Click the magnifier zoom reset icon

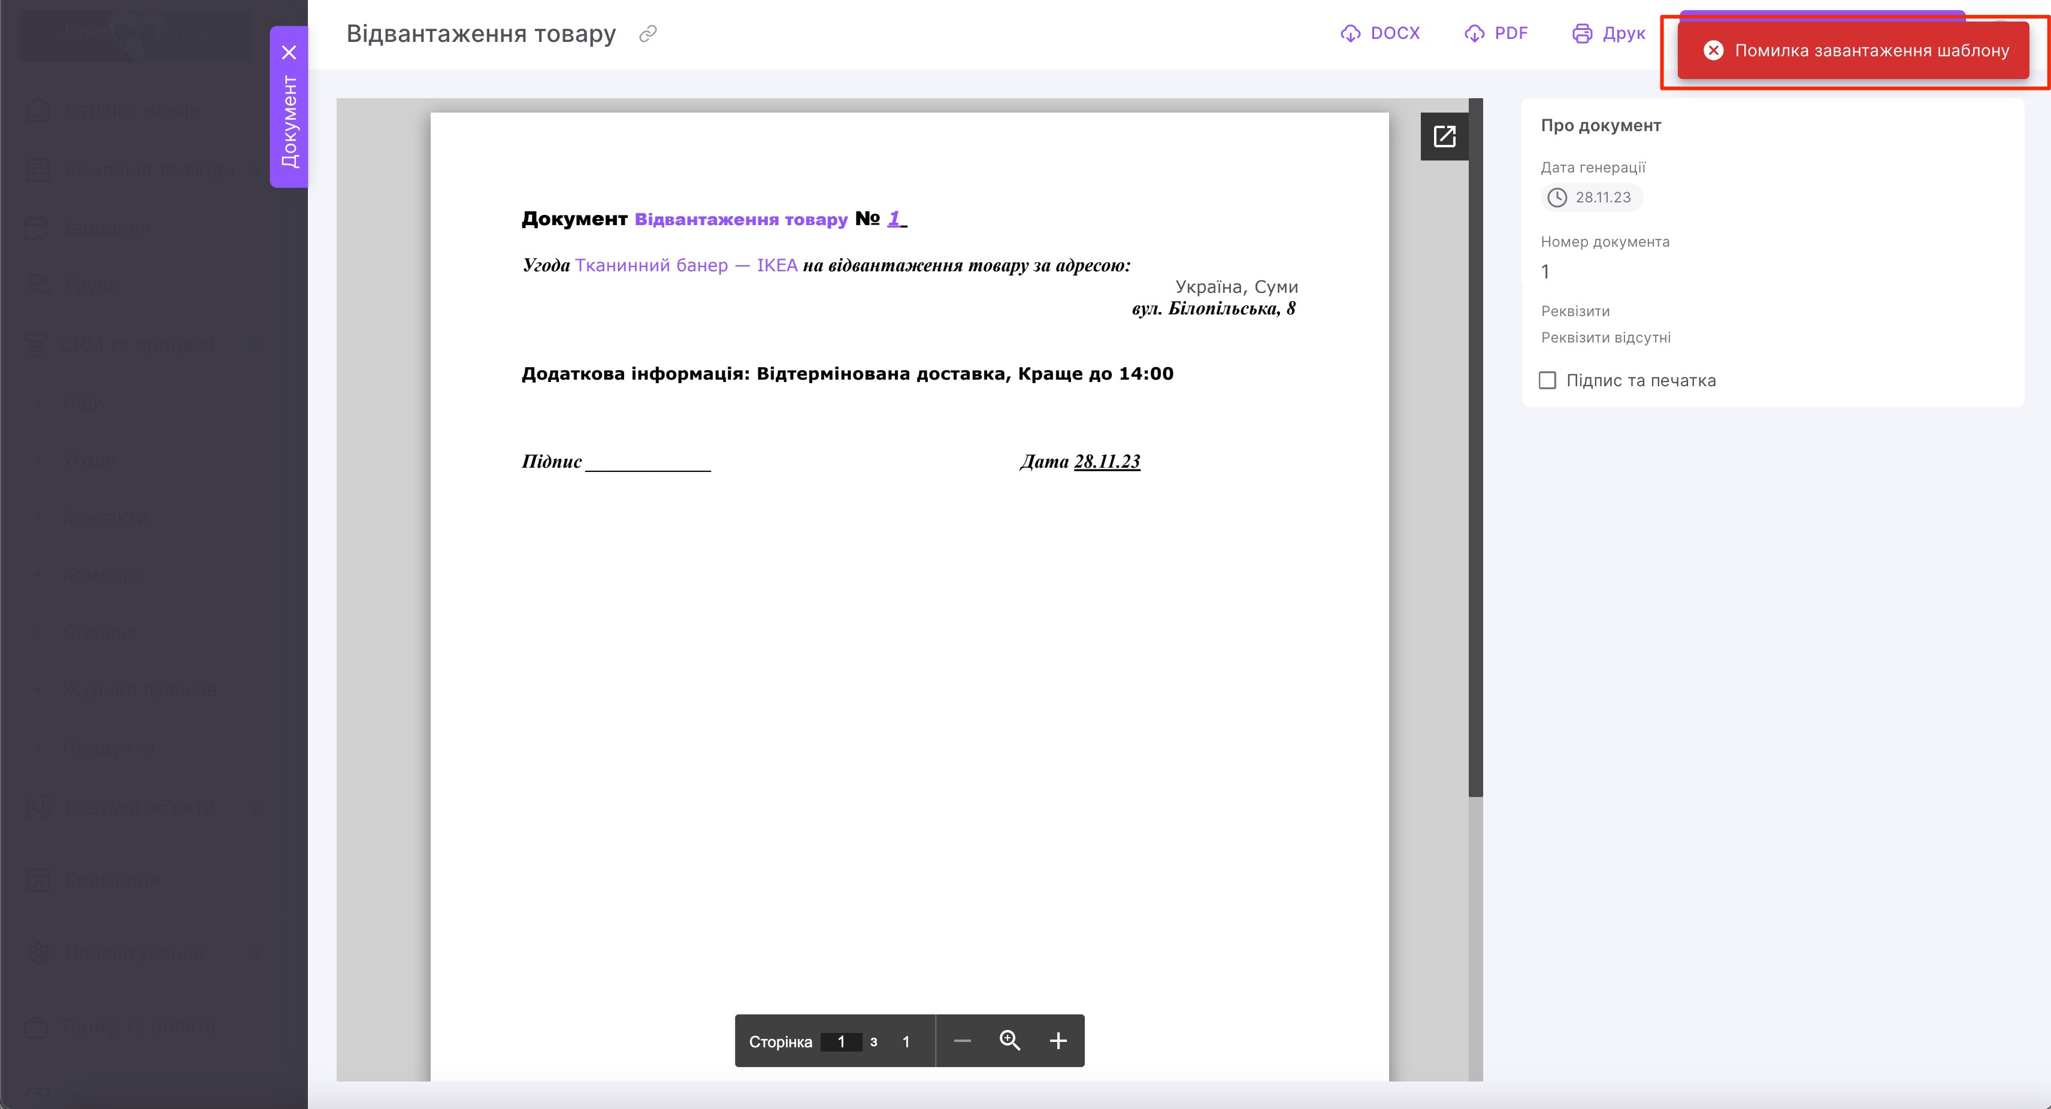(x=1009, y=1041)
